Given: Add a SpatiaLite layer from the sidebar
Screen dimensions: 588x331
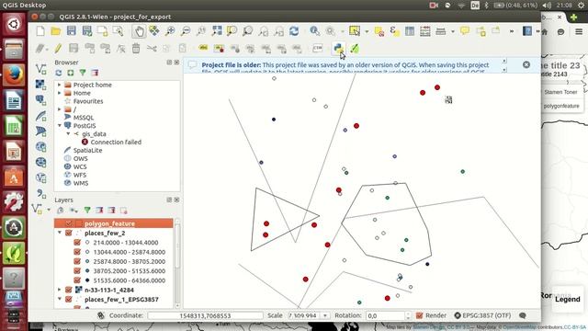Looking at the screenshot, I should click(x=40, y=116).
